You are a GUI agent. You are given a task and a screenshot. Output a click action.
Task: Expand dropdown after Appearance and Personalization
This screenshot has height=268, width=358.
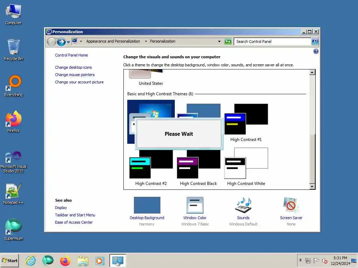point(146,41)
